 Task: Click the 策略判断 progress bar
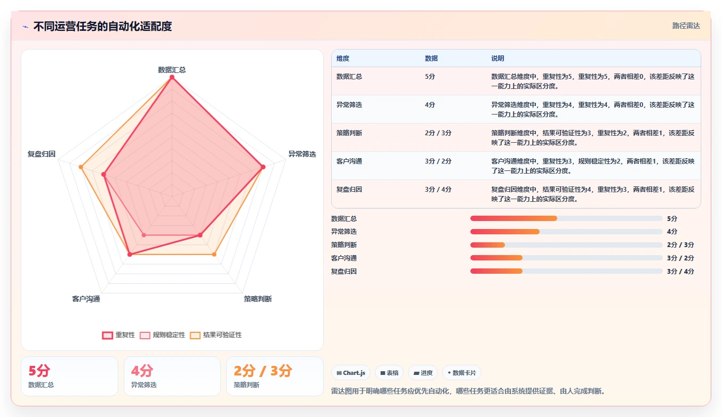[x=566, y=245]
